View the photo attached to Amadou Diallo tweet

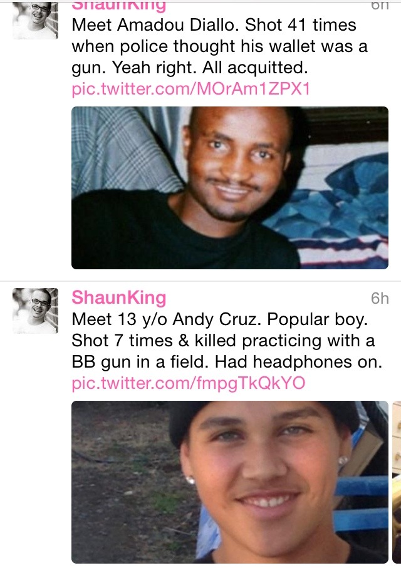click(x=230, y=188)
